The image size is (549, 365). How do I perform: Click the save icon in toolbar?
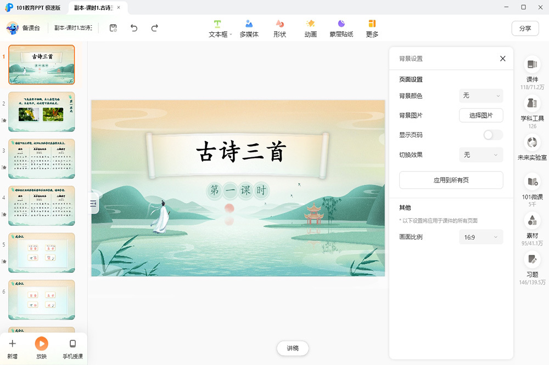click(x=113, y=28)
